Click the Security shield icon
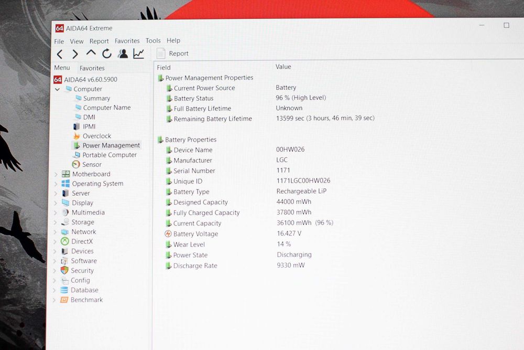 64,270
